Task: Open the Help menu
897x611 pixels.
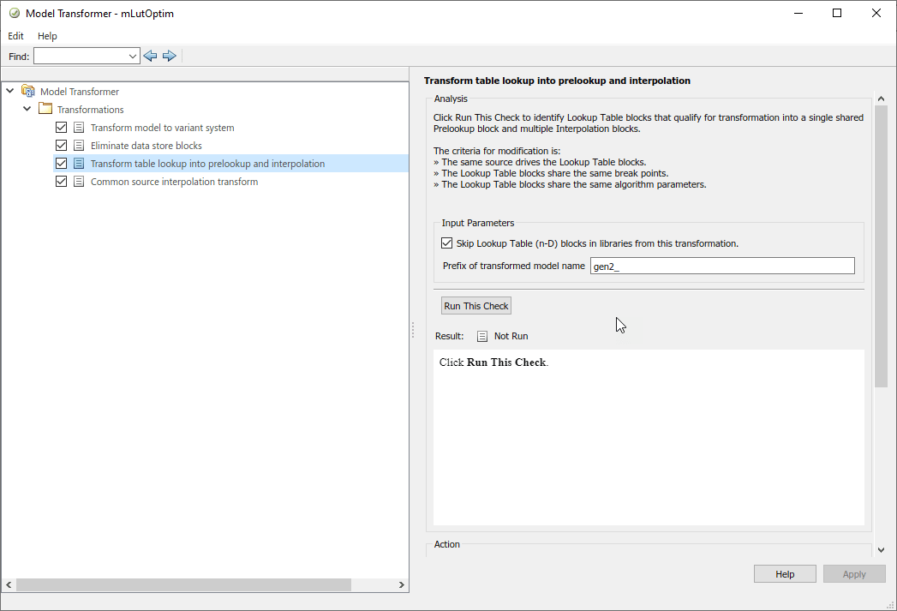Action: pyautogui.click(x=47, y=36)
